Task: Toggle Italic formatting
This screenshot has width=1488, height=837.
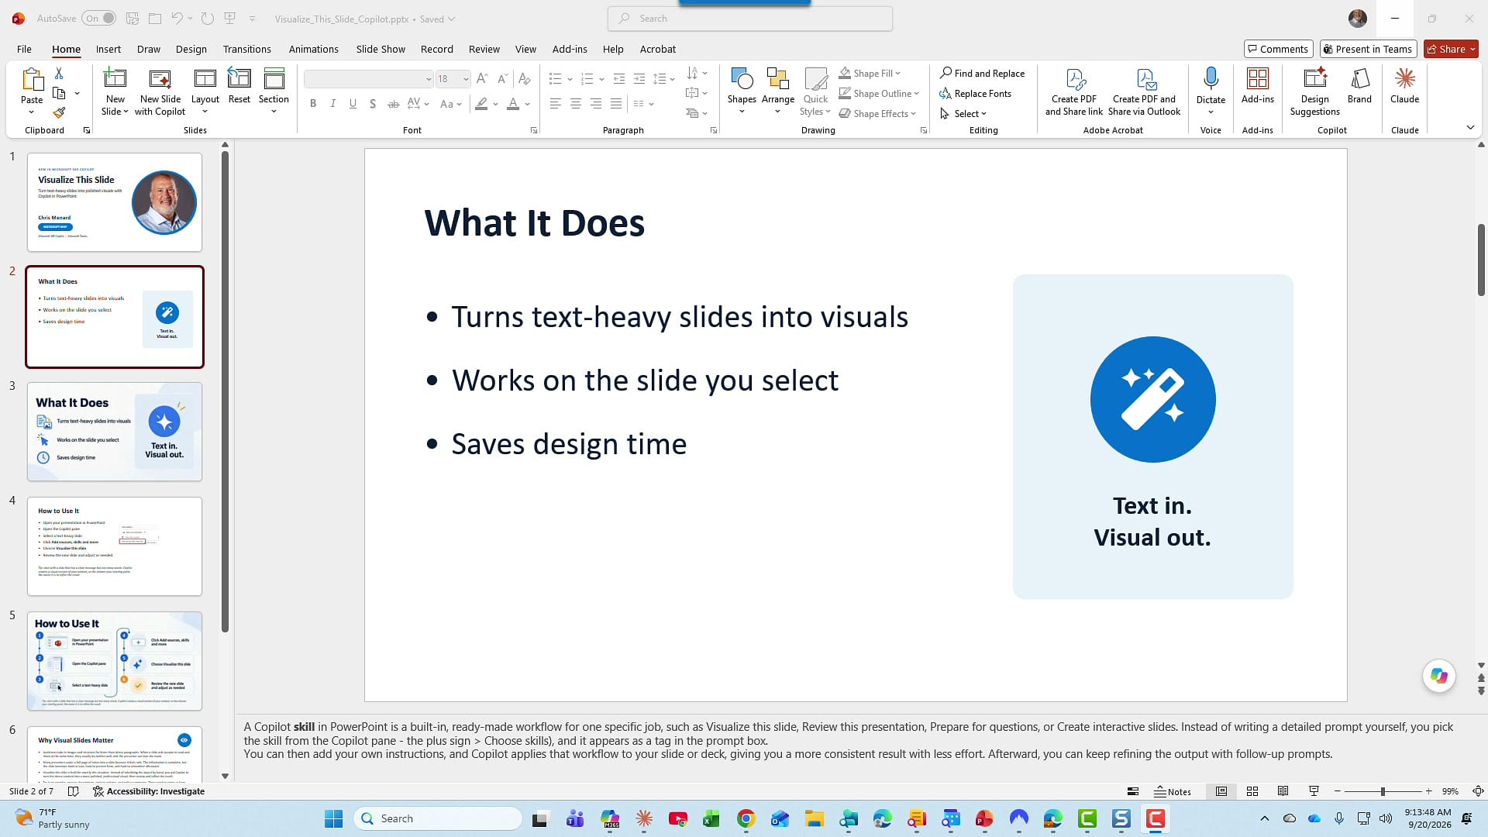Action: click(333, 104)
